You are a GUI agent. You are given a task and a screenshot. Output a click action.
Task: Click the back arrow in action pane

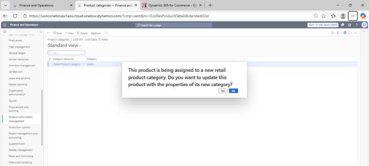49,33
